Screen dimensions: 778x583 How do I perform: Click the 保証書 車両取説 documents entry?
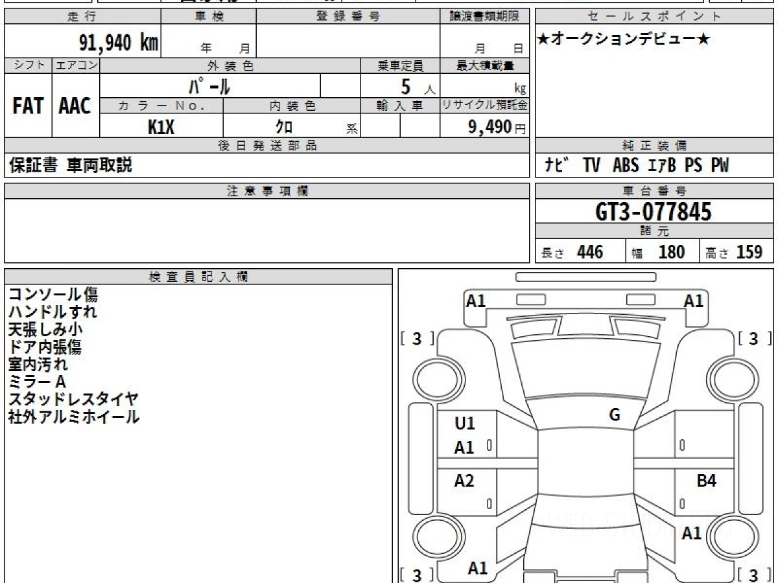click(70, 166)
